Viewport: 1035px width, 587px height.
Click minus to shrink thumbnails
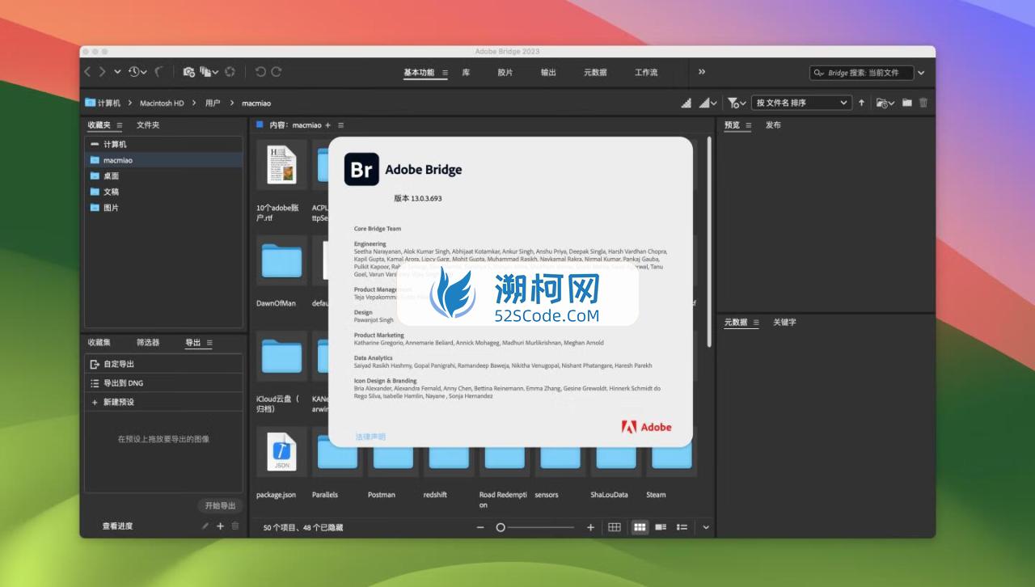pyautogui.click(x=480, y=527)
